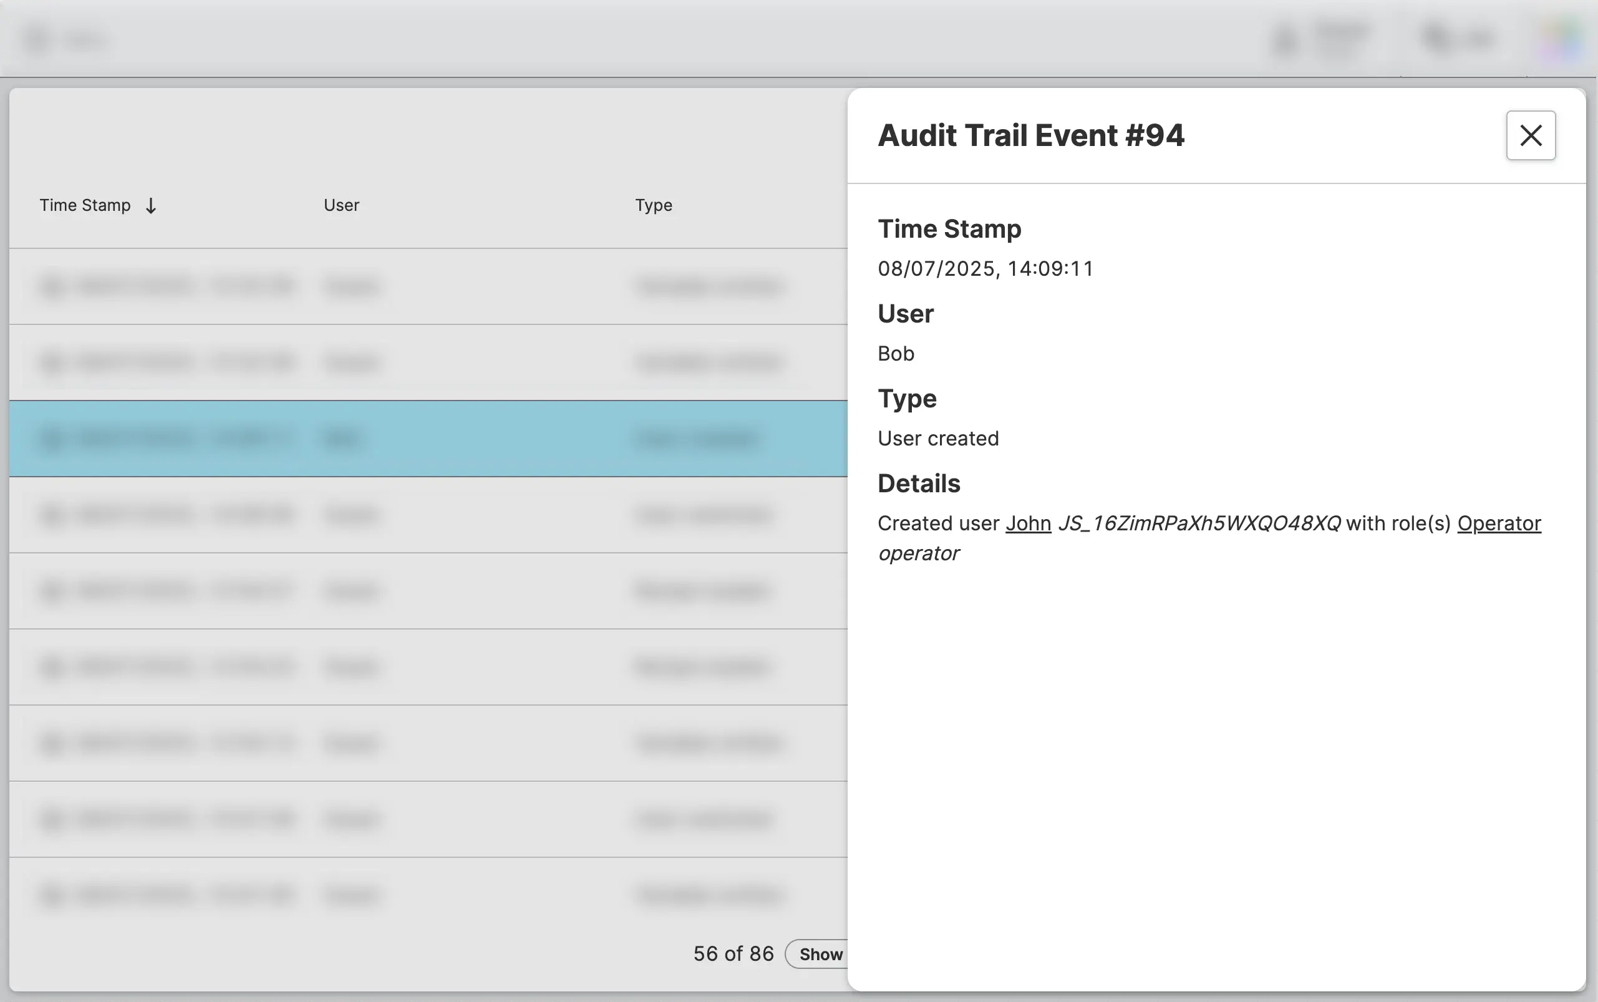Click the Time Stamp sort arrow icon

pyautogui.click(x=151, y=206)
